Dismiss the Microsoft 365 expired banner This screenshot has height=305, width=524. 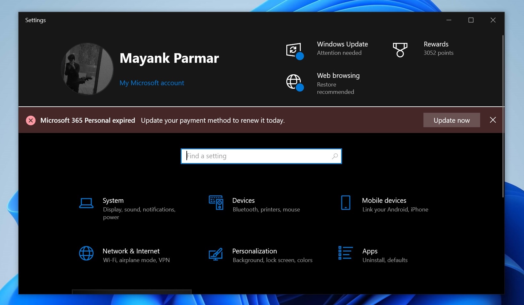click(x=493, y=120)
